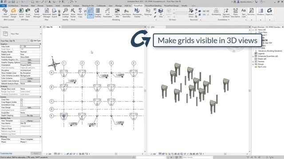
Task: Expand Families node in Project Browser
Action: coord(253,62)
